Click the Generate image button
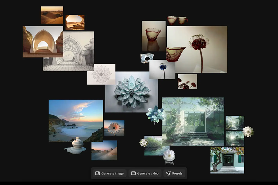 tap(109, 173)
